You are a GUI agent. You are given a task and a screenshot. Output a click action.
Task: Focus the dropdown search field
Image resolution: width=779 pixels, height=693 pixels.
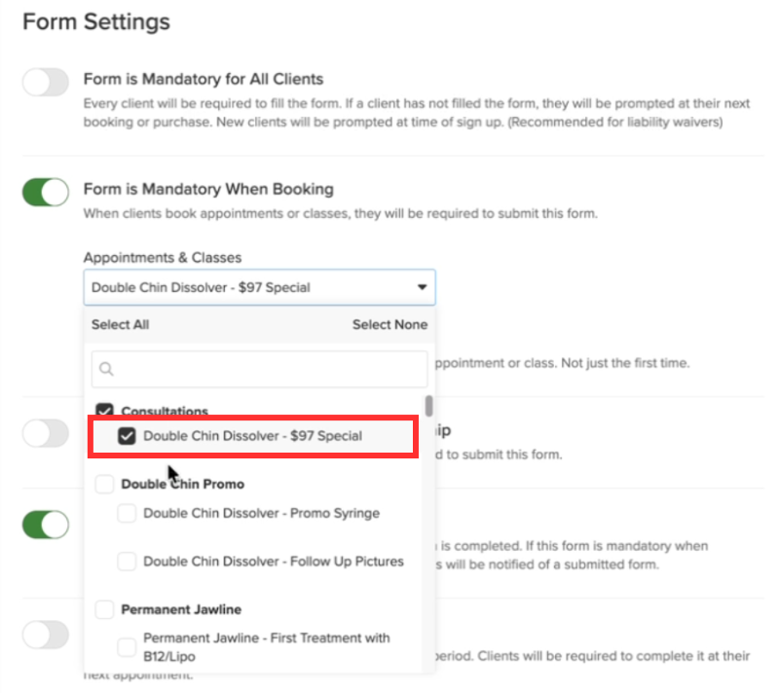pos(263,370)
